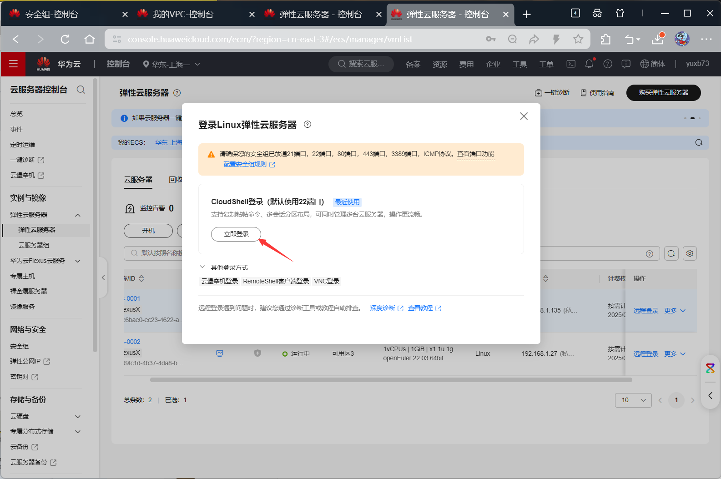The image size is (721, 479).
Task: Refresh the server list icon
Action: [x=671, y=253]
